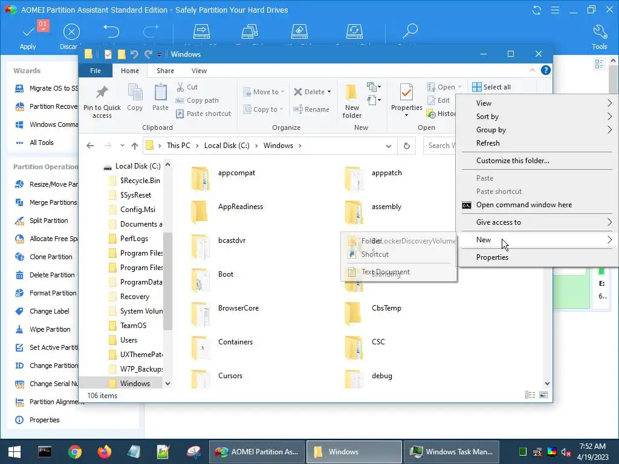
Task: Open the AOMEI Tools wrench icon
Action: point(599,37)
